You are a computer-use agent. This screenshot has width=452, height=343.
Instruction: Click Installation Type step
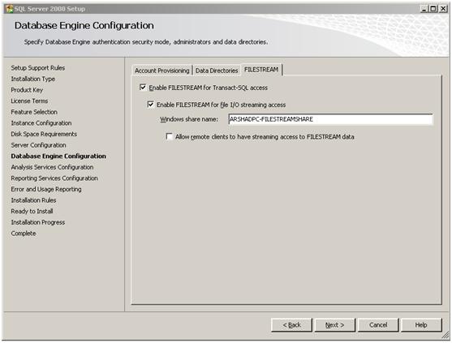(x=32, y=79)
